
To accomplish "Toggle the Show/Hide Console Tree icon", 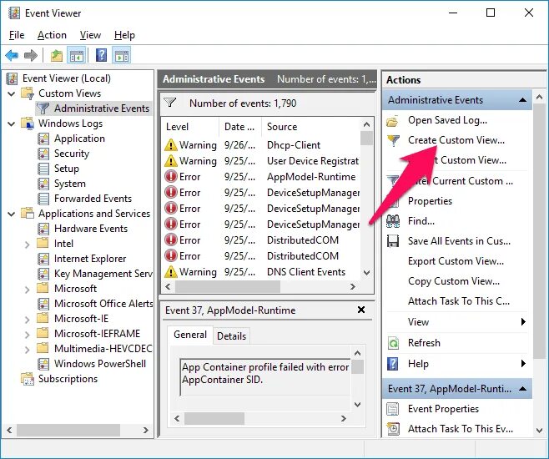I will [x=76, y=55].
